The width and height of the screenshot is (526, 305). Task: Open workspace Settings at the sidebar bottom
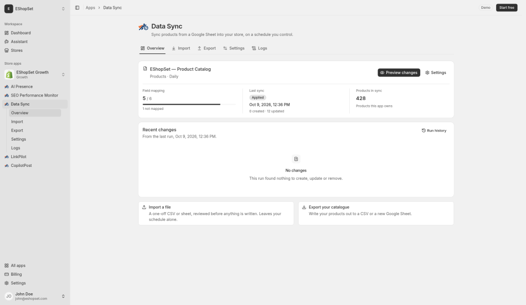click(35, 283)
